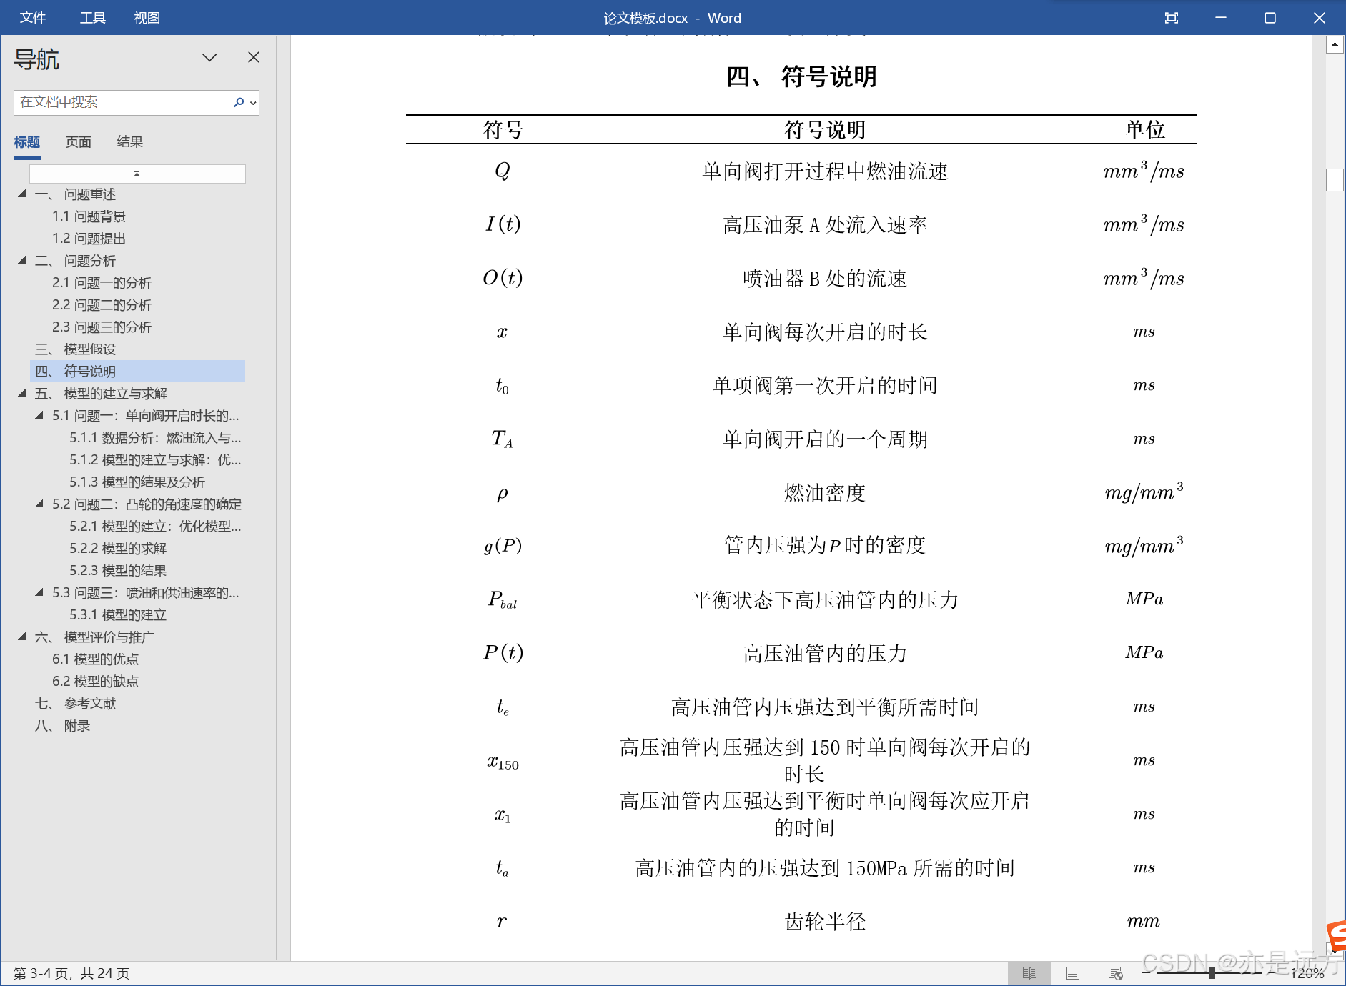
Task: Click the text 单向阀每次开启的时长
Action: (x=825, y=332)
